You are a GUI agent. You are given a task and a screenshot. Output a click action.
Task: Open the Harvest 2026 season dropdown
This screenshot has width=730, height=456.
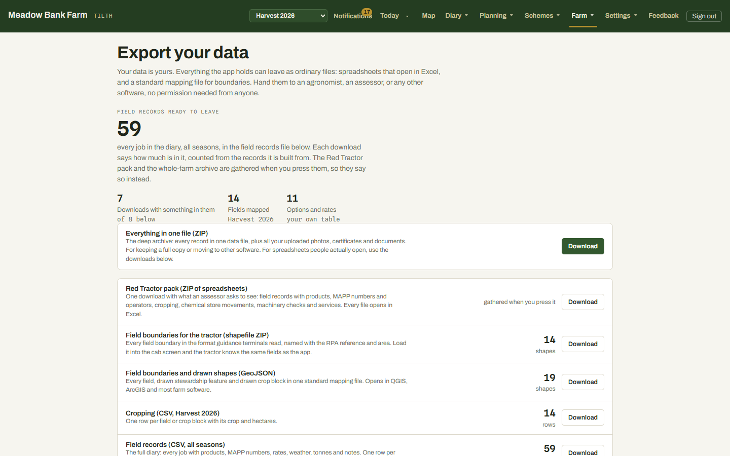coord(288,16)
